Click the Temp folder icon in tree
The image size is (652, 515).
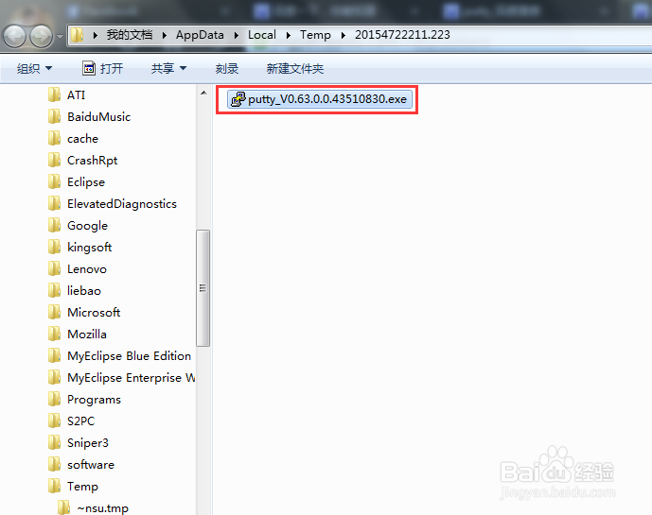[x=55, y=486]
